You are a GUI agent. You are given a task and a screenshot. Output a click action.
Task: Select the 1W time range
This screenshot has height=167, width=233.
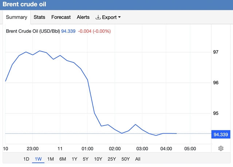38,159
